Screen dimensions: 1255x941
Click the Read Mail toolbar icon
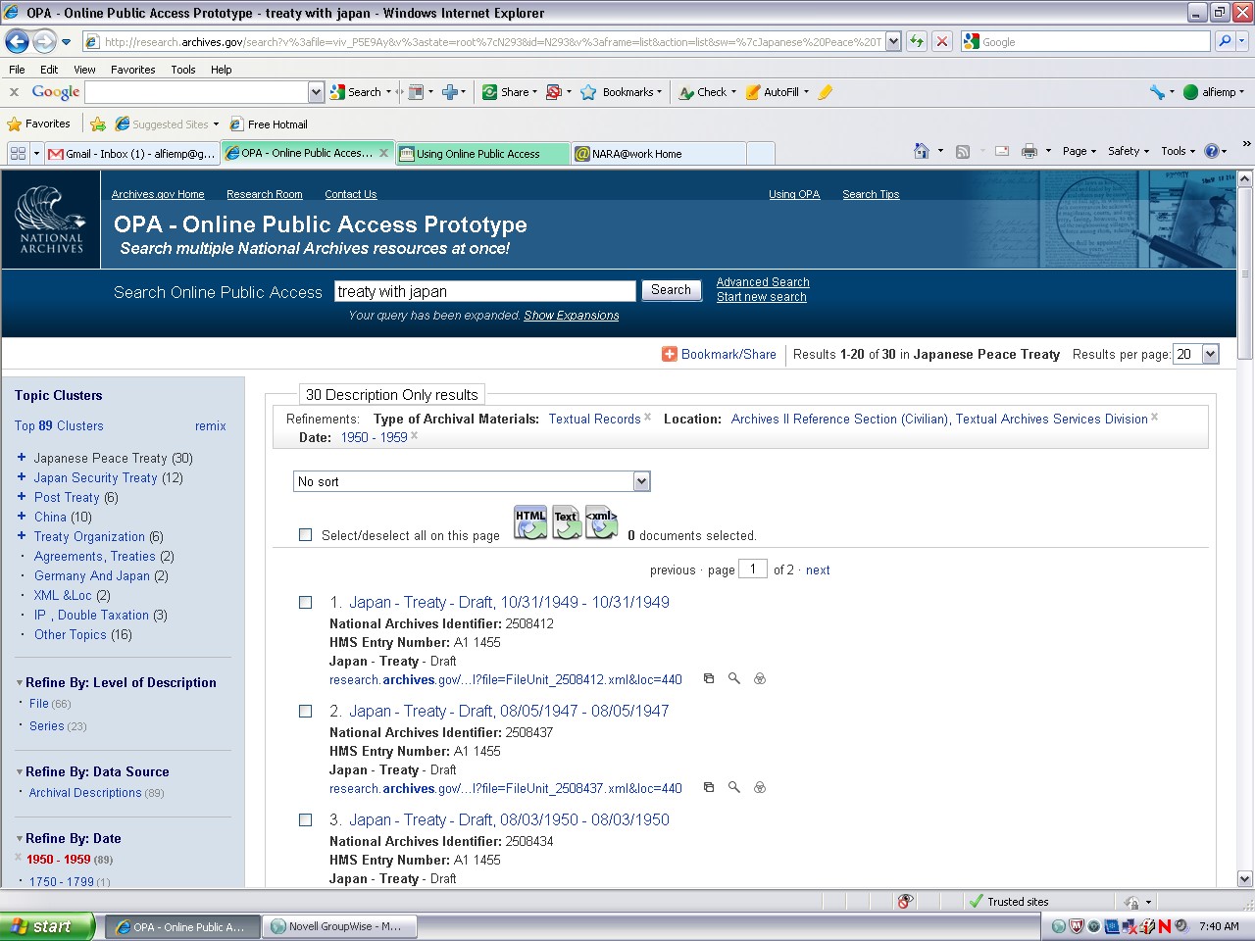pyautogui.click(x=1001, y=151)
